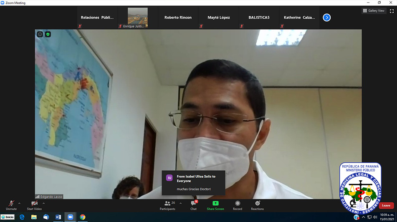Open File Explorer from the taskbar

click(34, 217)
